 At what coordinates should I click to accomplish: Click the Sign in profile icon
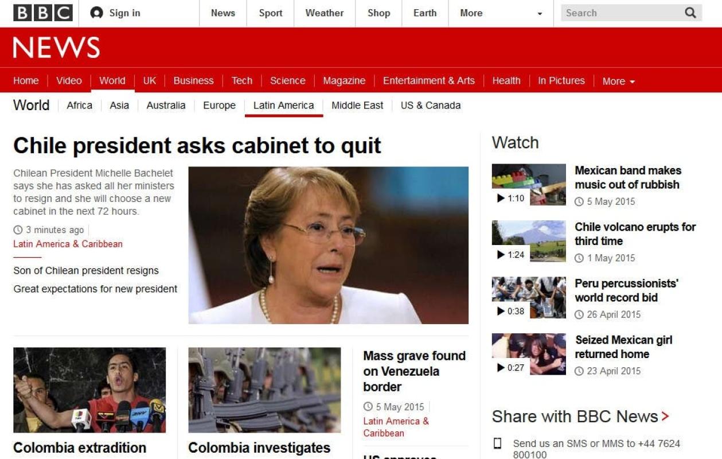pos(97,13)
